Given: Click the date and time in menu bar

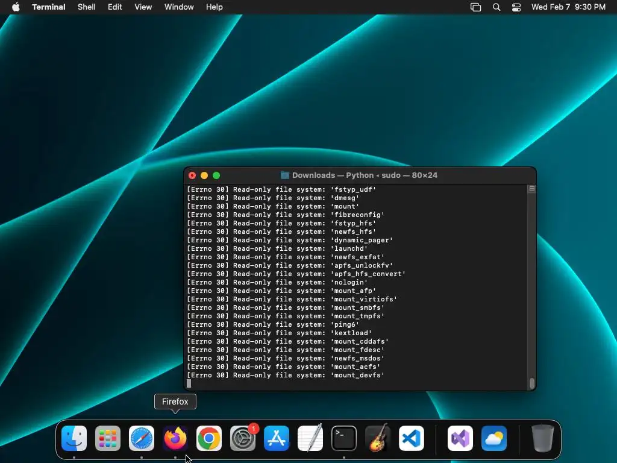Looking at the screenshot, I should pos(568,7).
